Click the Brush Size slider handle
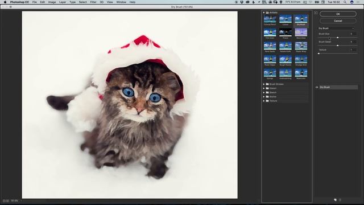The height and width of the screenshot is (205, 364). (x=337, y=38)
